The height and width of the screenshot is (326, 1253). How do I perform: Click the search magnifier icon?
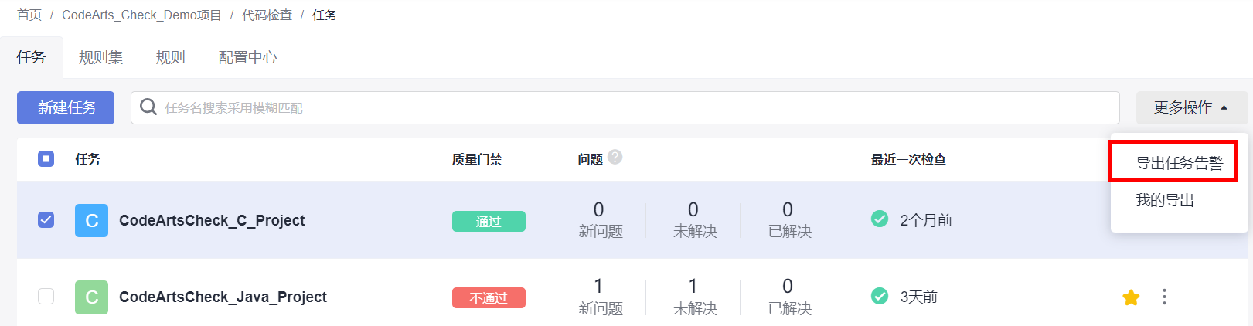[148, 107]
